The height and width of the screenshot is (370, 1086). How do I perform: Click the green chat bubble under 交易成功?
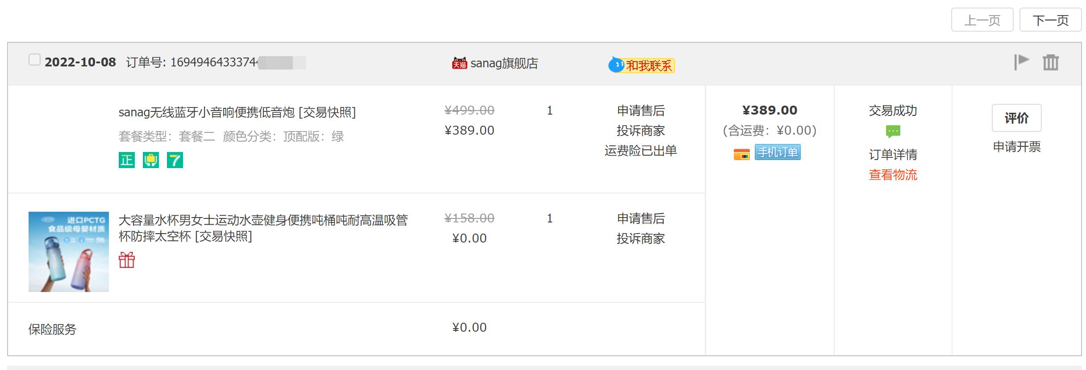click(x=892, y=131)
